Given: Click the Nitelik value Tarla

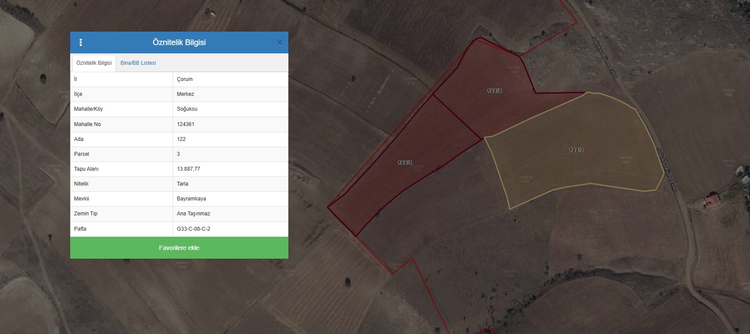Looking at the screenshot, I should tap(182, 184).
